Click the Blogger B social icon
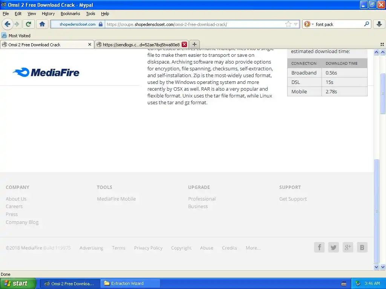Screen dimensions: 386x289 coord(362,247)
